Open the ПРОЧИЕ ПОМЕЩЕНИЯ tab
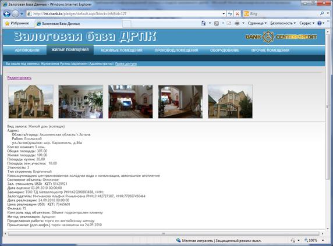 270,51
